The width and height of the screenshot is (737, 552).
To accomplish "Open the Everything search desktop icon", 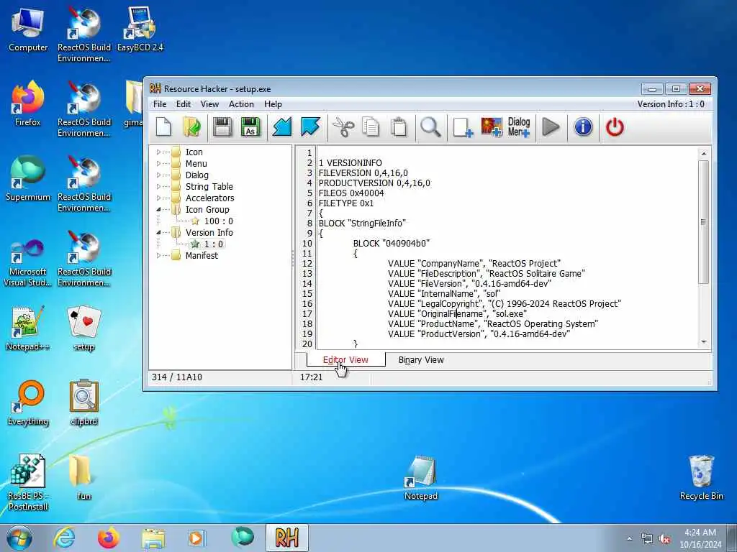I will [x=28, y=403].
